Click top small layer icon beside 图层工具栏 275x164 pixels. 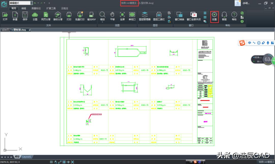coord(169,13)
